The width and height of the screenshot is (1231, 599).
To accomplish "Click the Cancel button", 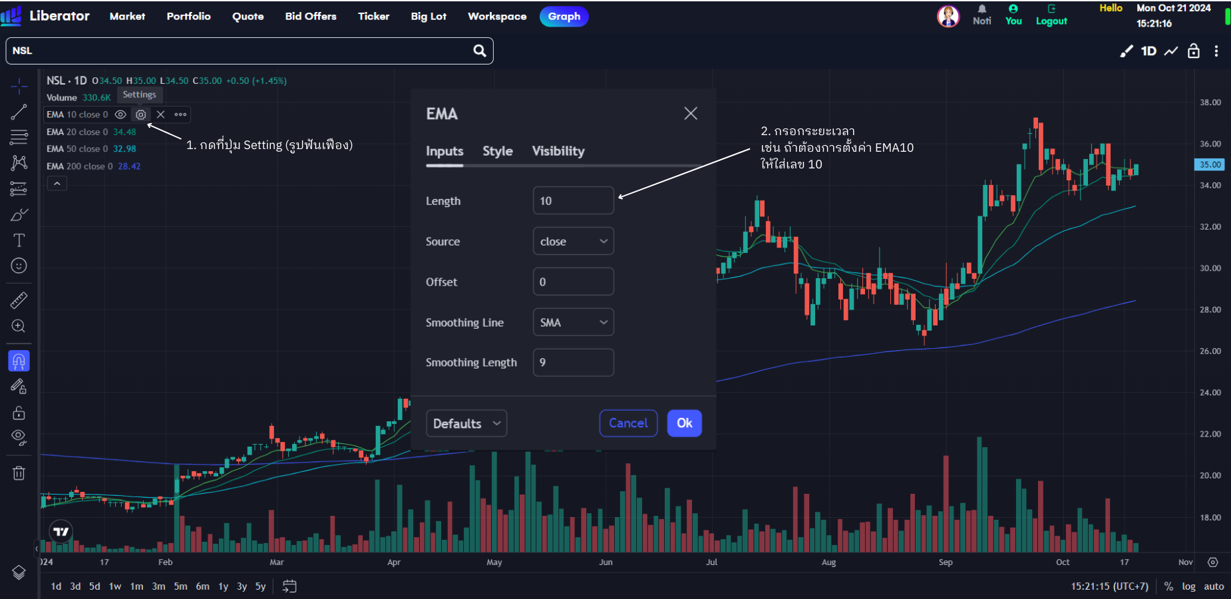I will [x=628, y=423].
